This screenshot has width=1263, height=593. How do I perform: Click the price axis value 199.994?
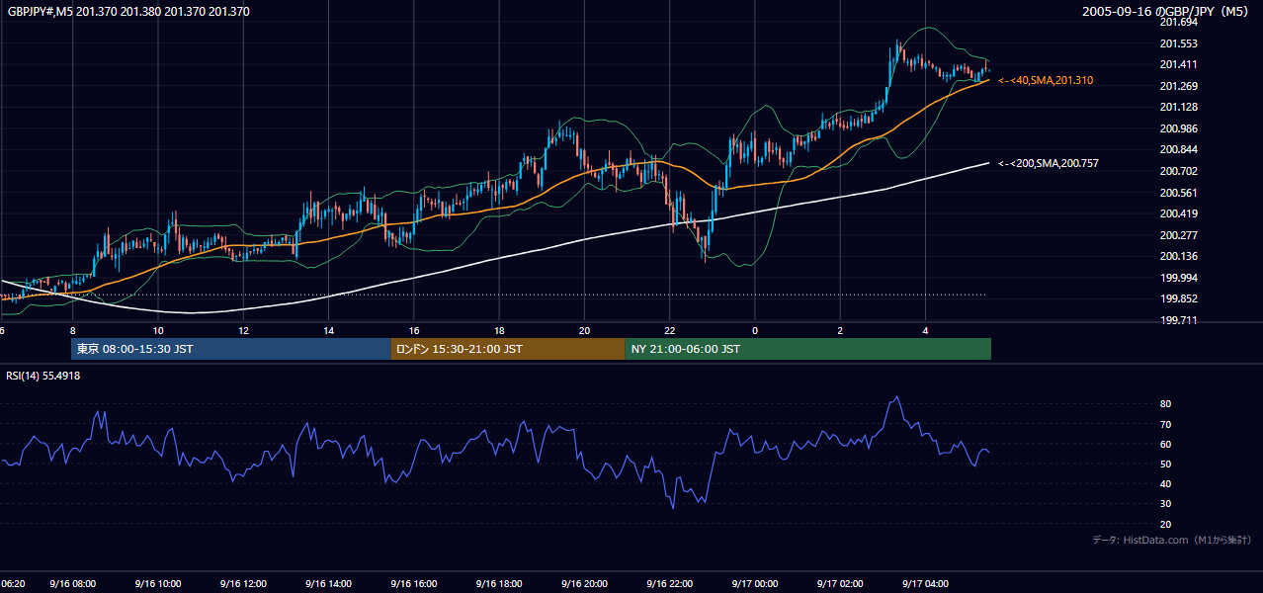(1178, 279)
